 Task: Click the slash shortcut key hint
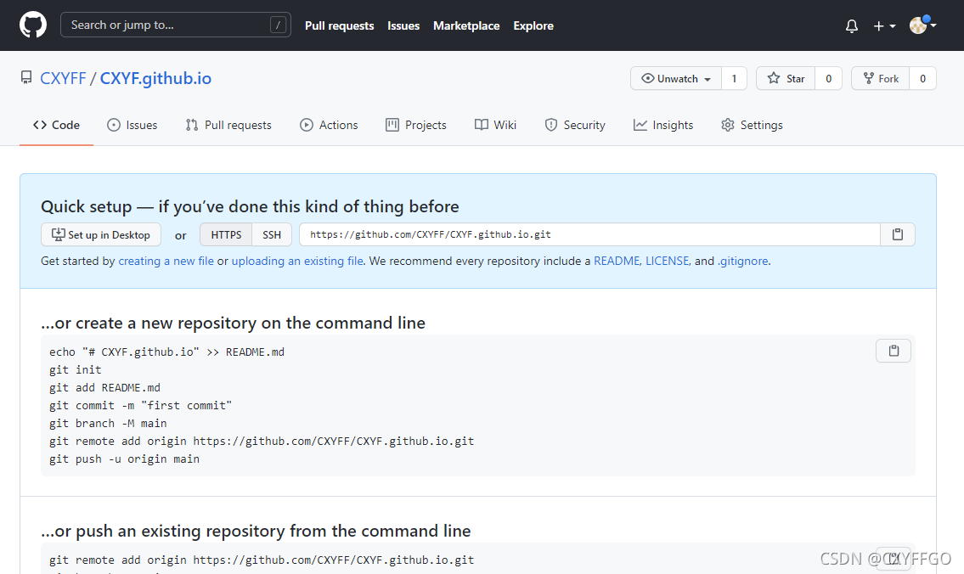tap(278, 25)
